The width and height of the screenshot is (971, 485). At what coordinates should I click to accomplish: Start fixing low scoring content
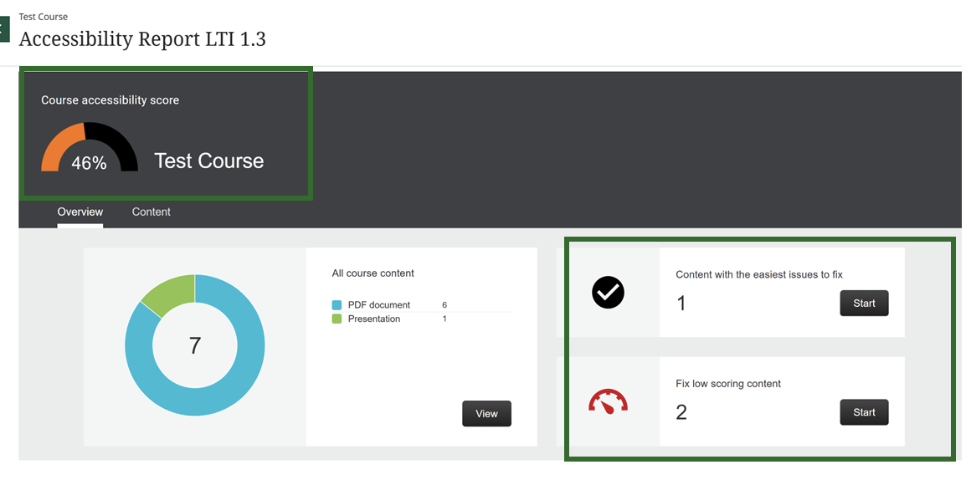864,412
